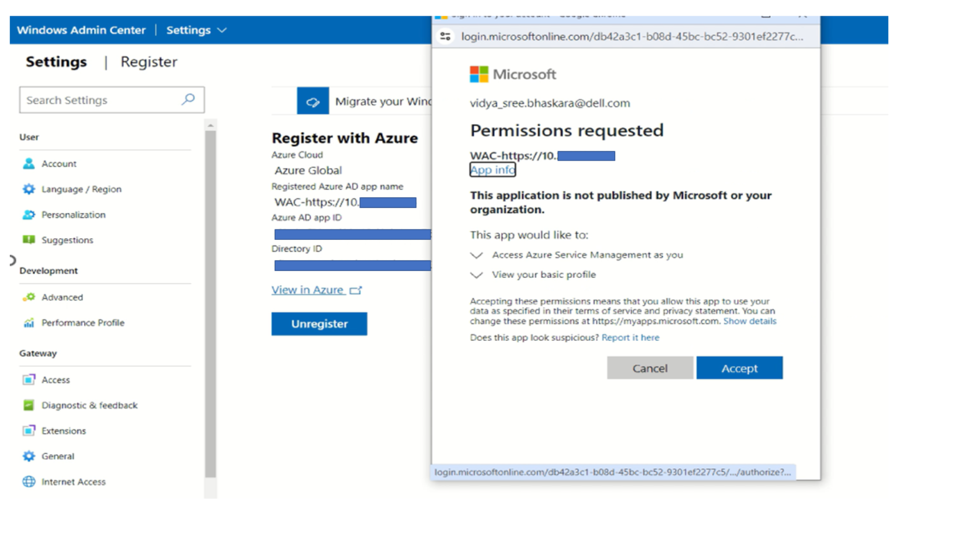Image resolution: width=971 pixels, height=547 pixels.
Task: Click the Access icon under Gateway
Action: point(29,380)
